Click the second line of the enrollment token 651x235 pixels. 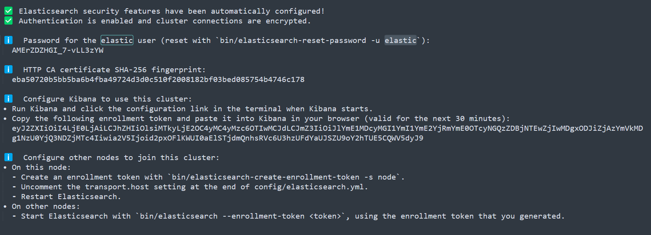(x=218, y=138)
